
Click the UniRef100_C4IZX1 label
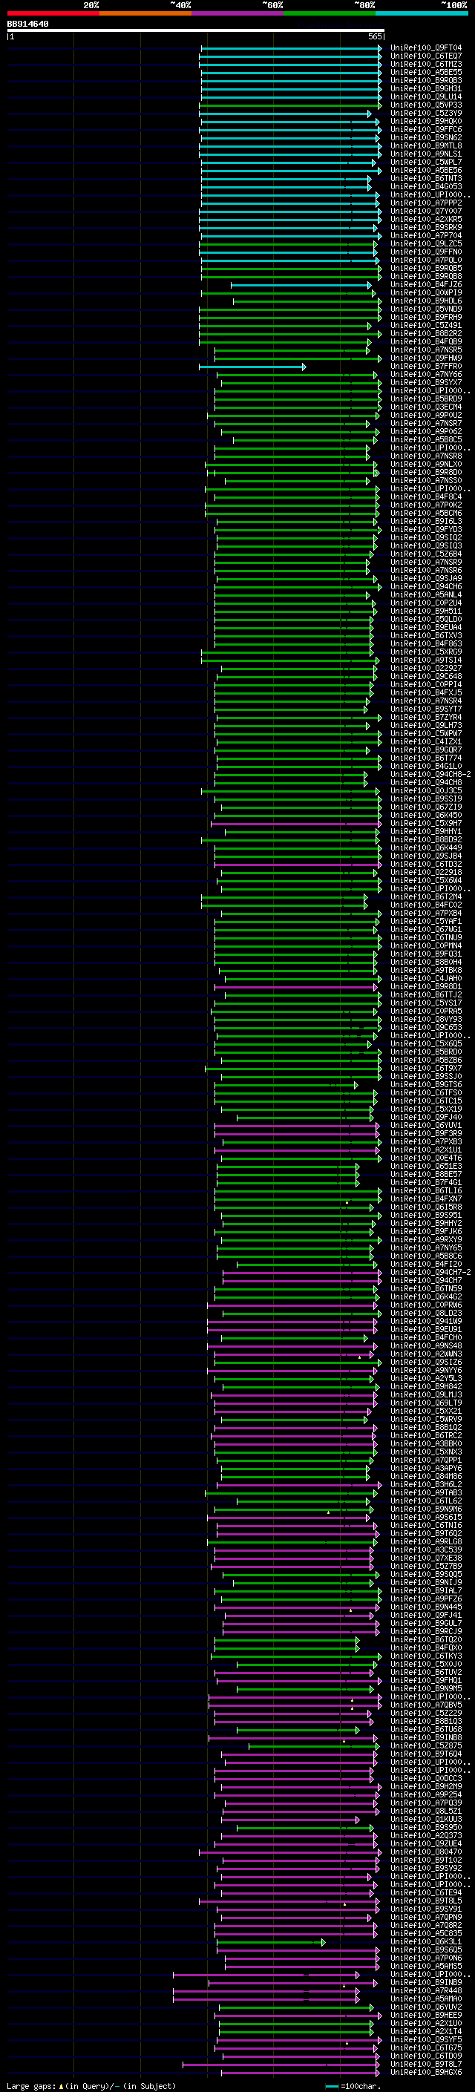pyautogui.click(x=426, y=741)
